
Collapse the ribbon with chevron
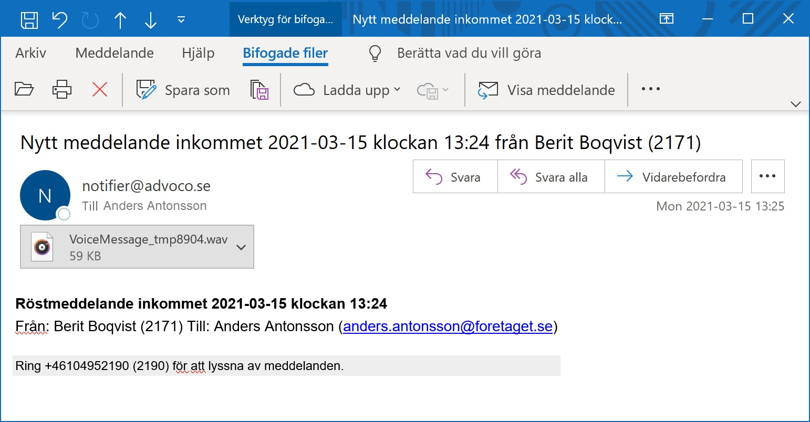pos(796,104)
